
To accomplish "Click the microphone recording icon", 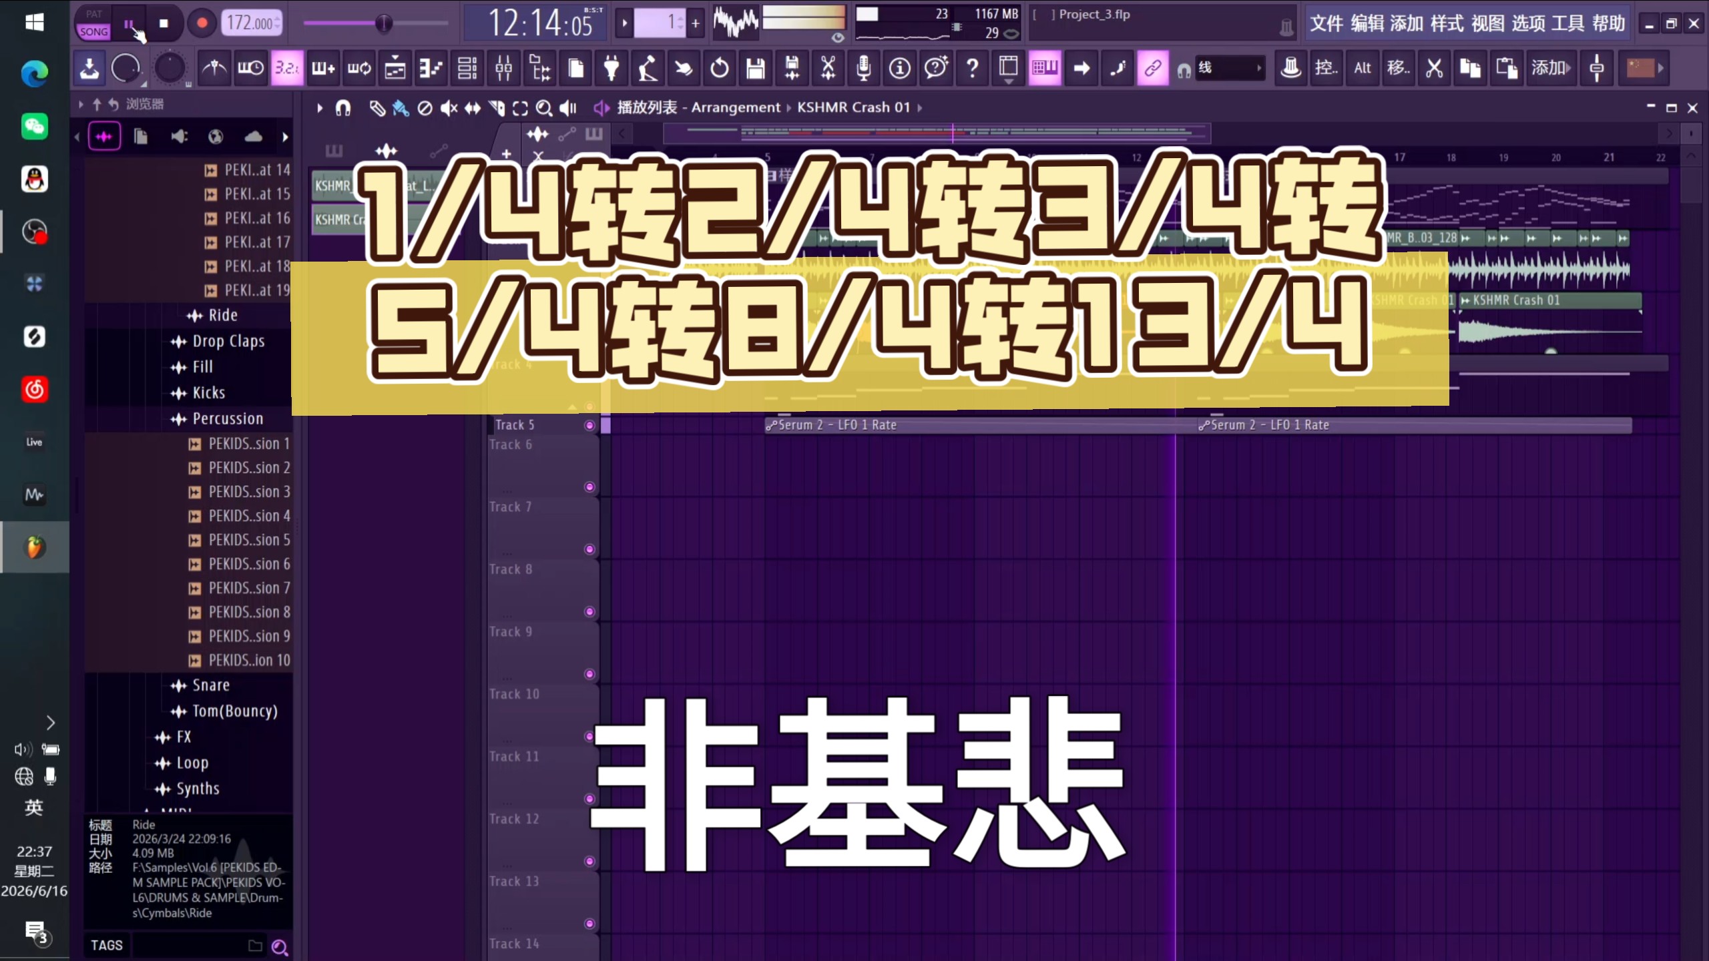I will 864,67.
